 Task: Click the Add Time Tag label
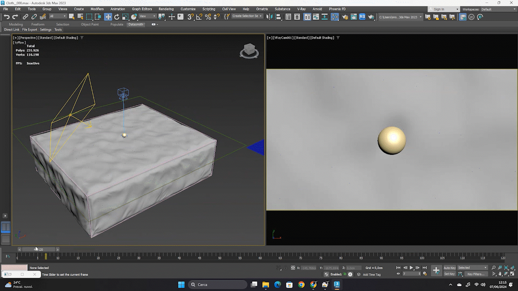(372, 274)
